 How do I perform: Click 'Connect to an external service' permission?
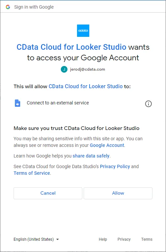click(x=58, y=103)
